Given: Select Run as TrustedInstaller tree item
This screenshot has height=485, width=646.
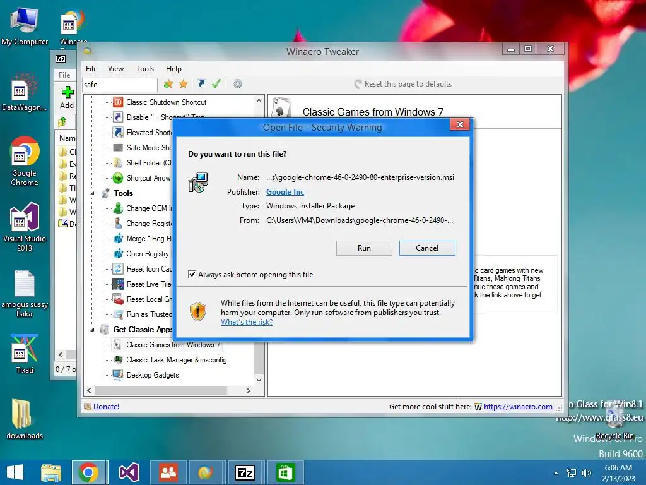Looking at the screenshot, I should click(x=149, y=314).
